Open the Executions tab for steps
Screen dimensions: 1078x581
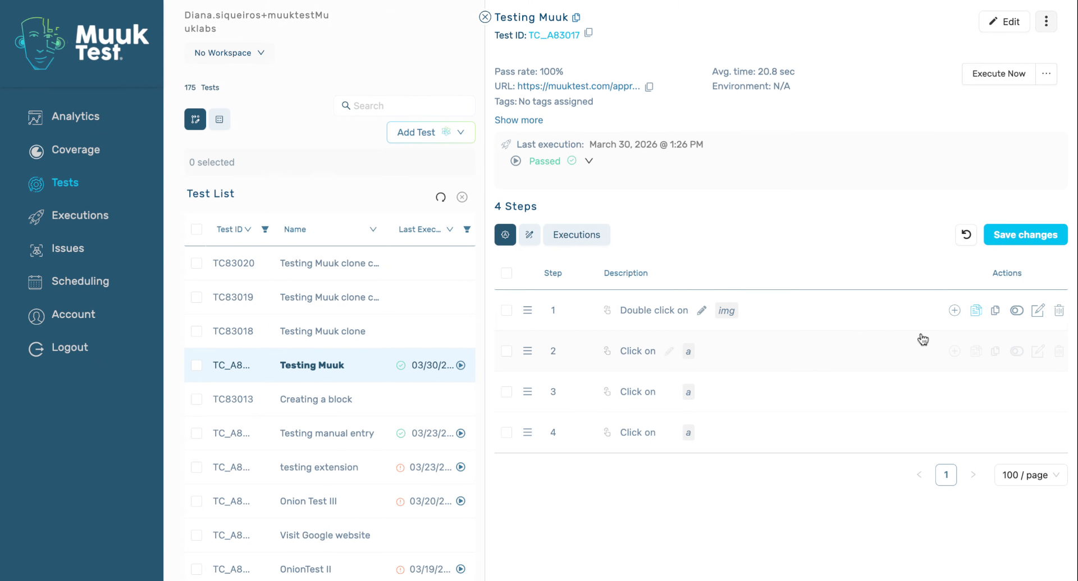pyautogui.click(x=577, y=235)
